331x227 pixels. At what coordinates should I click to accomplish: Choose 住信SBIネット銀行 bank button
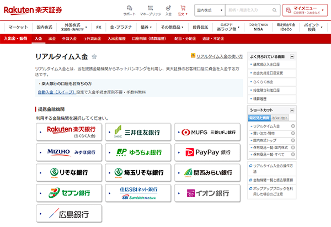point(138,193)
